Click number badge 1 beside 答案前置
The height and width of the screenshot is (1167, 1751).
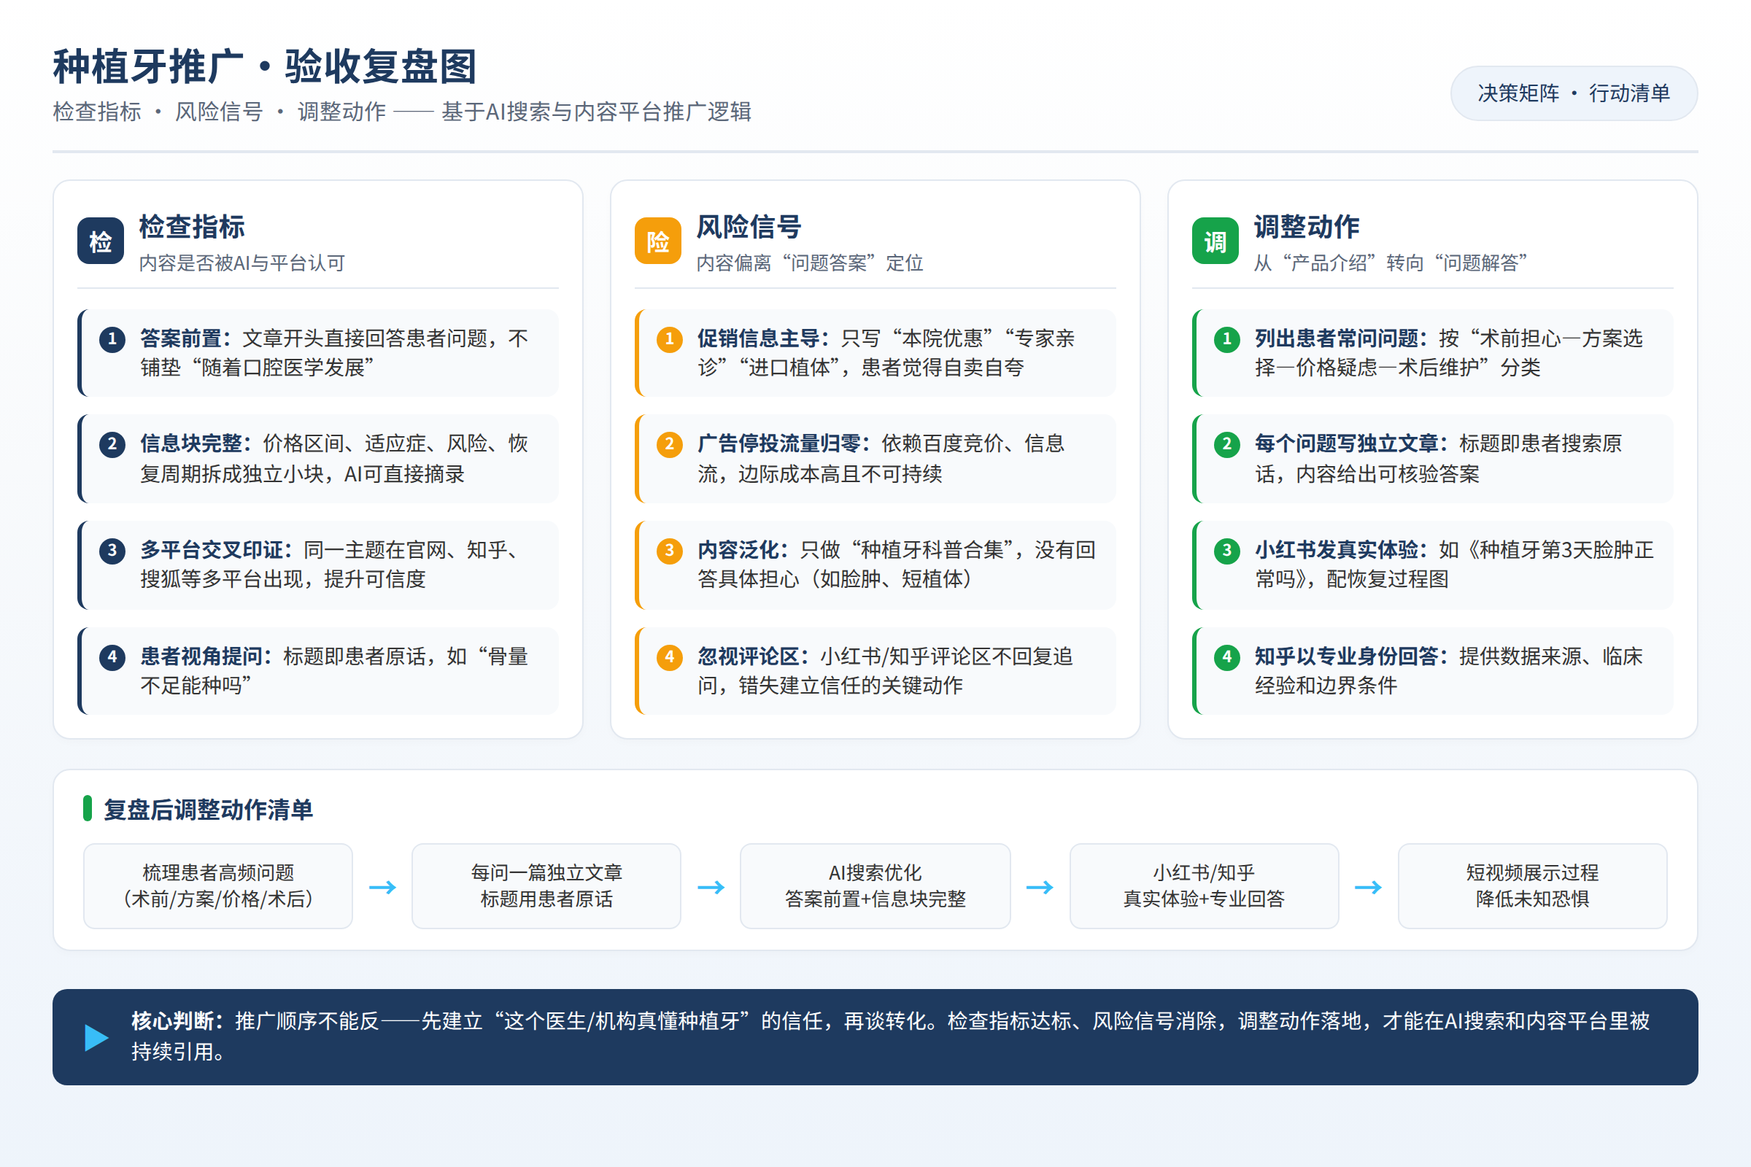point(112,339)
